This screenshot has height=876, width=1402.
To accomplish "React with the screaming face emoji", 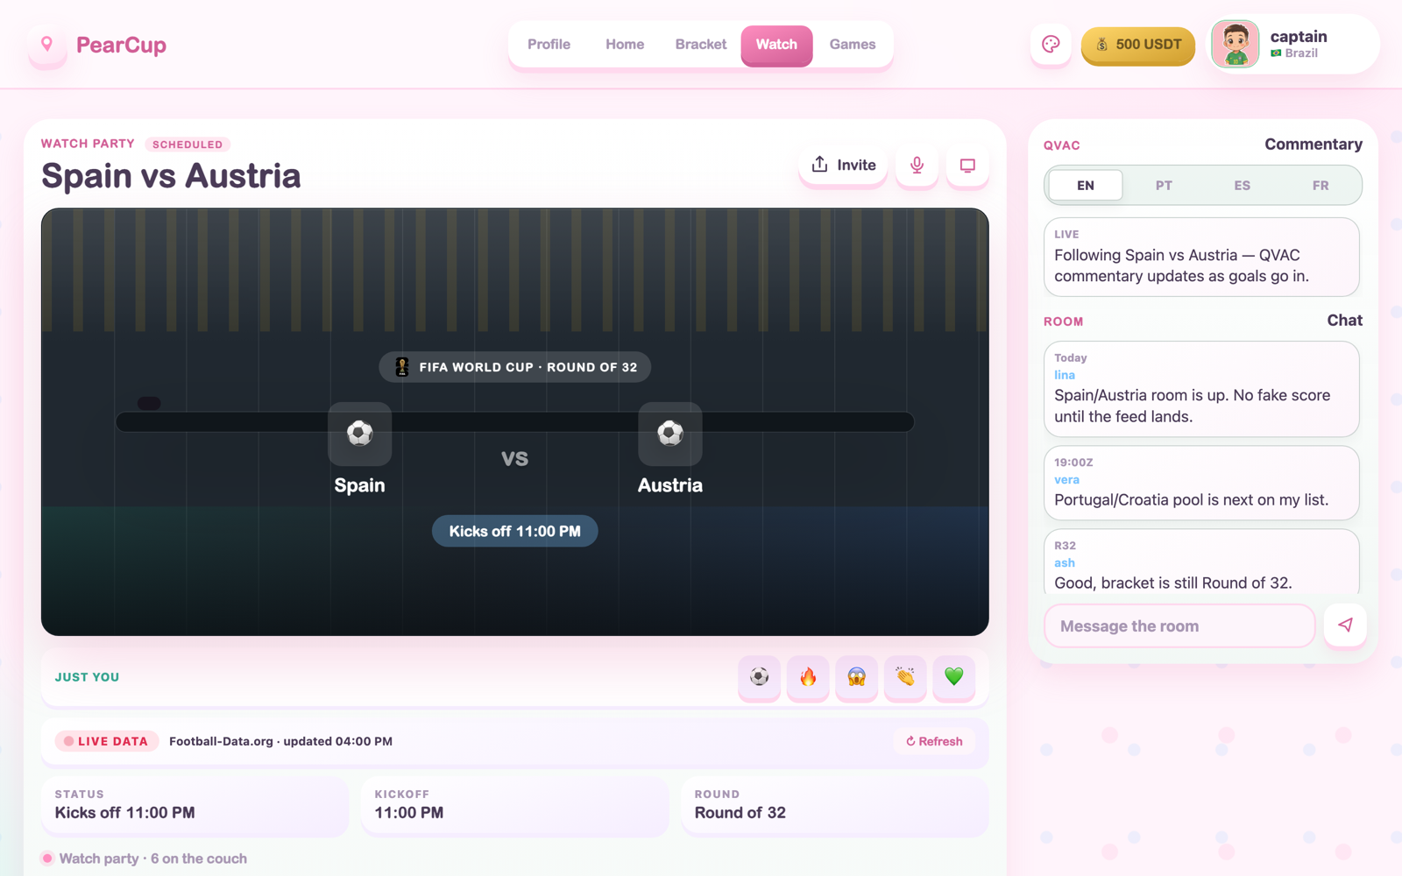I will [857, 676].
